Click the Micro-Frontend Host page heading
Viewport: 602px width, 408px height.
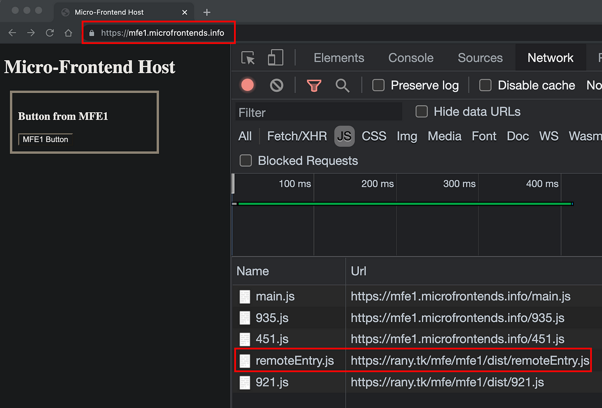(90, 67)
